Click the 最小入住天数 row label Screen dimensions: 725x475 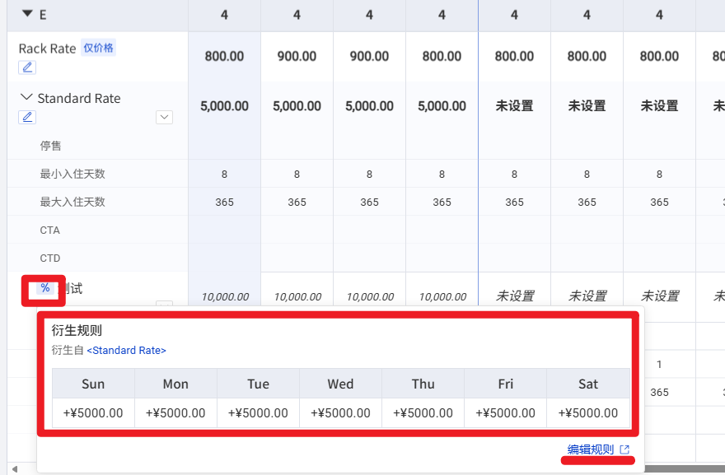(72, 174)
